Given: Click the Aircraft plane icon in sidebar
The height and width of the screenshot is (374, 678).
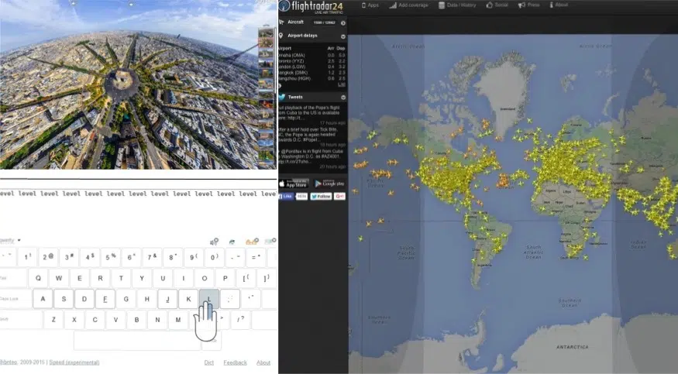Looking at the screenshot, I should tap(281, 22).
